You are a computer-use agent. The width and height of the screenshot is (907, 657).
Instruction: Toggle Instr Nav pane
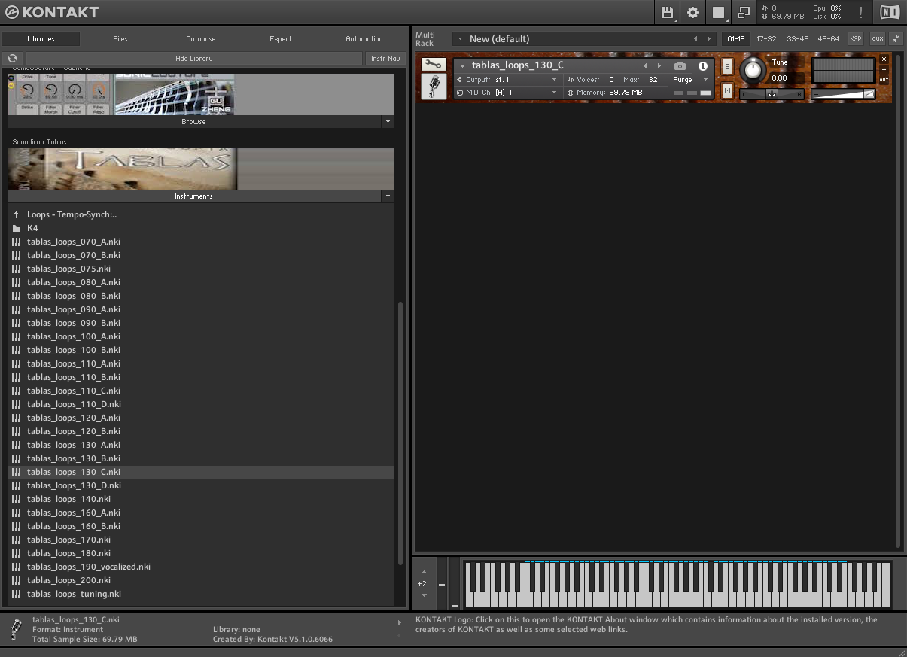coord(385,58)
